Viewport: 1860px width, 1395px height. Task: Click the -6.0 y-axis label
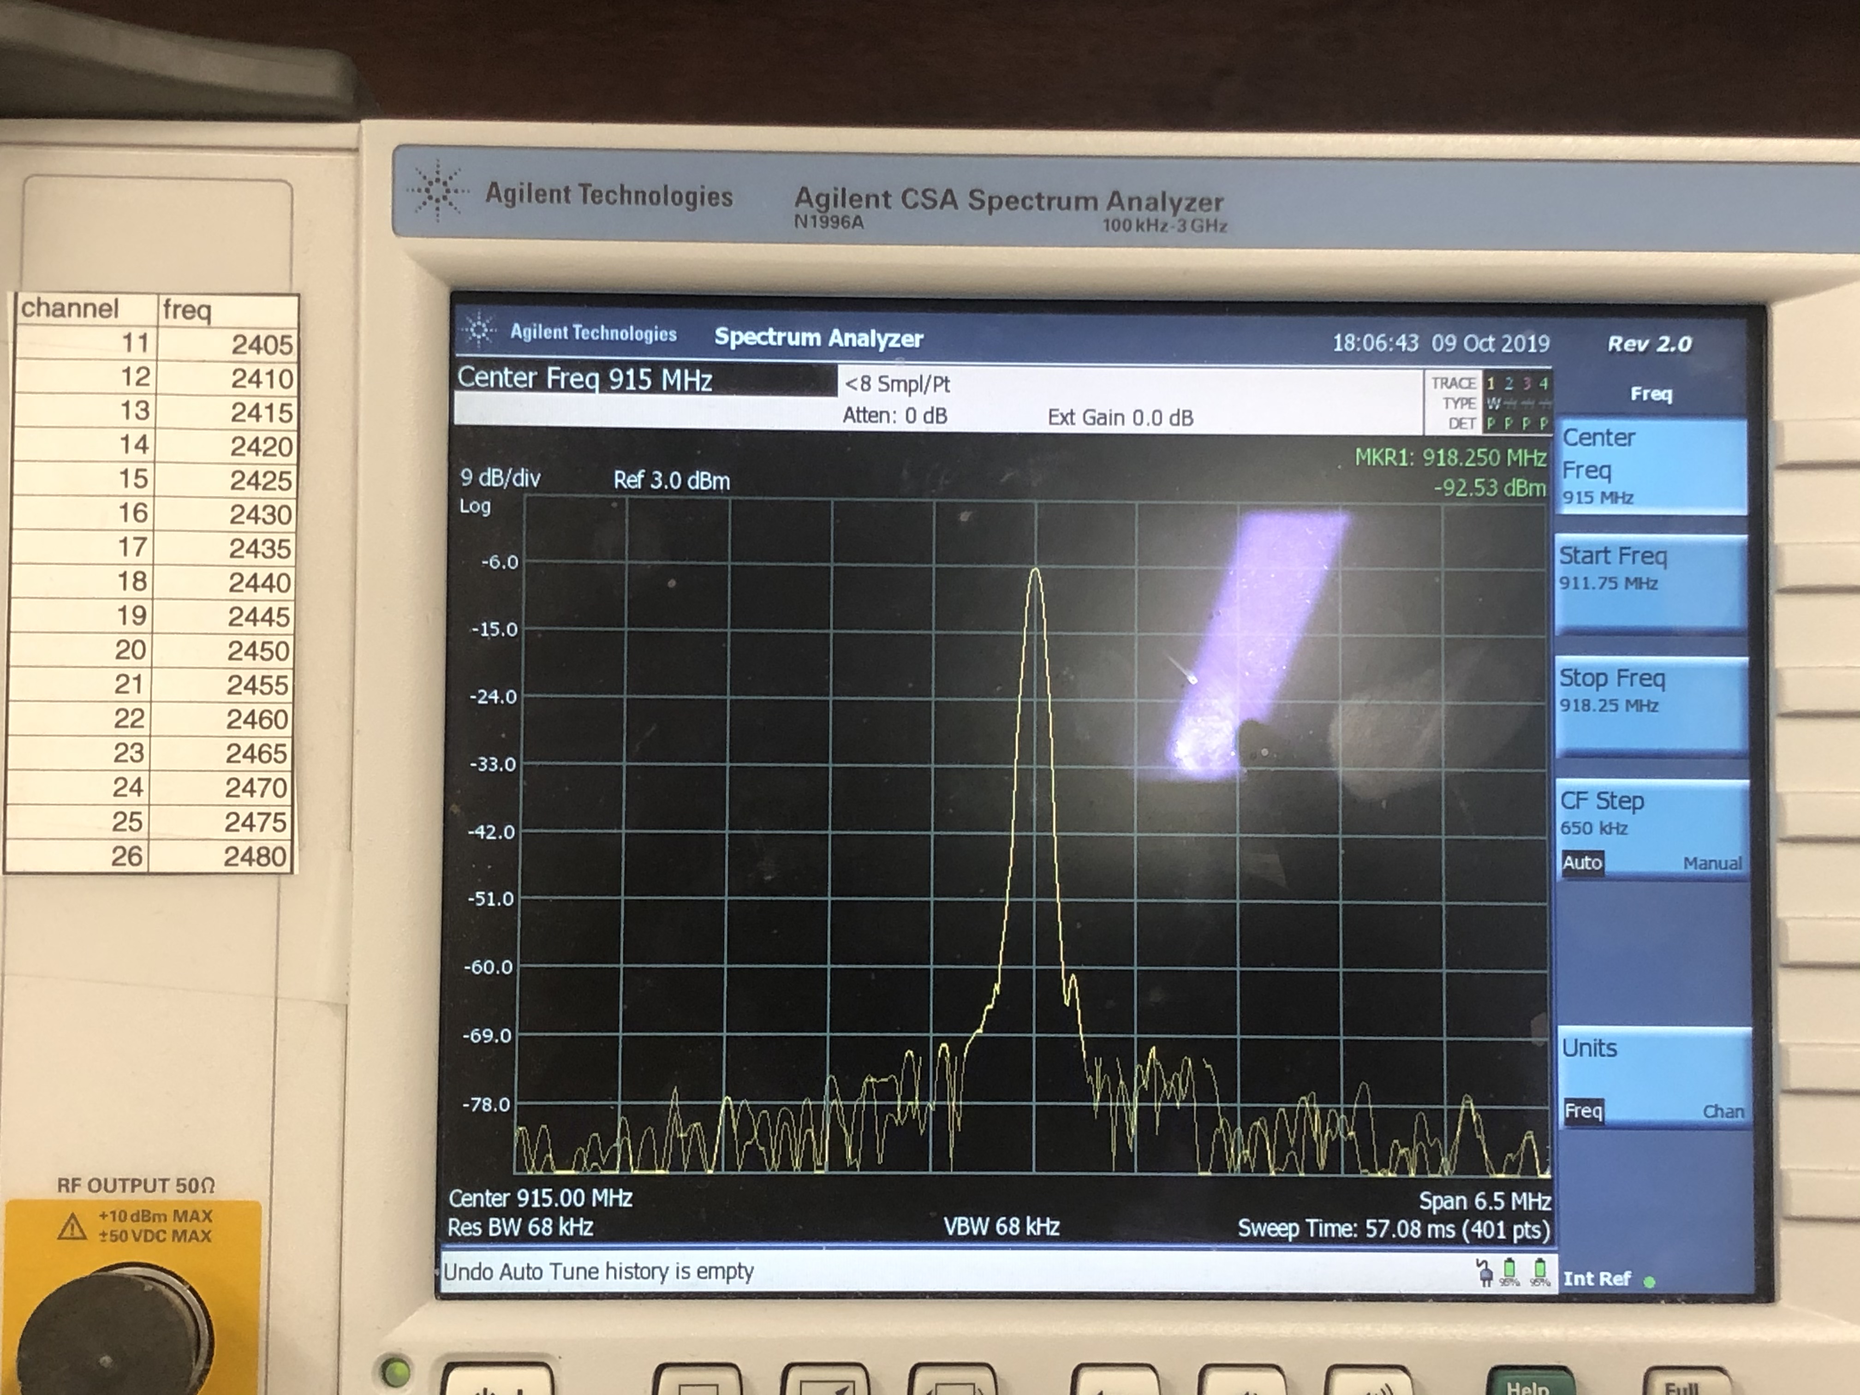[x=500, y=562]
